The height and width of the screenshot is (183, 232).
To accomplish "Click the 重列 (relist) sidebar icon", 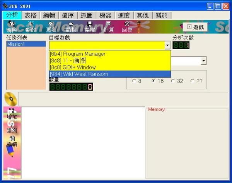I will click(x=12, y=128).
